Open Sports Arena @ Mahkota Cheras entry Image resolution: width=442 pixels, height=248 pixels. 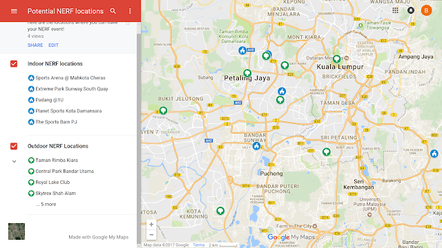point(70,78)
